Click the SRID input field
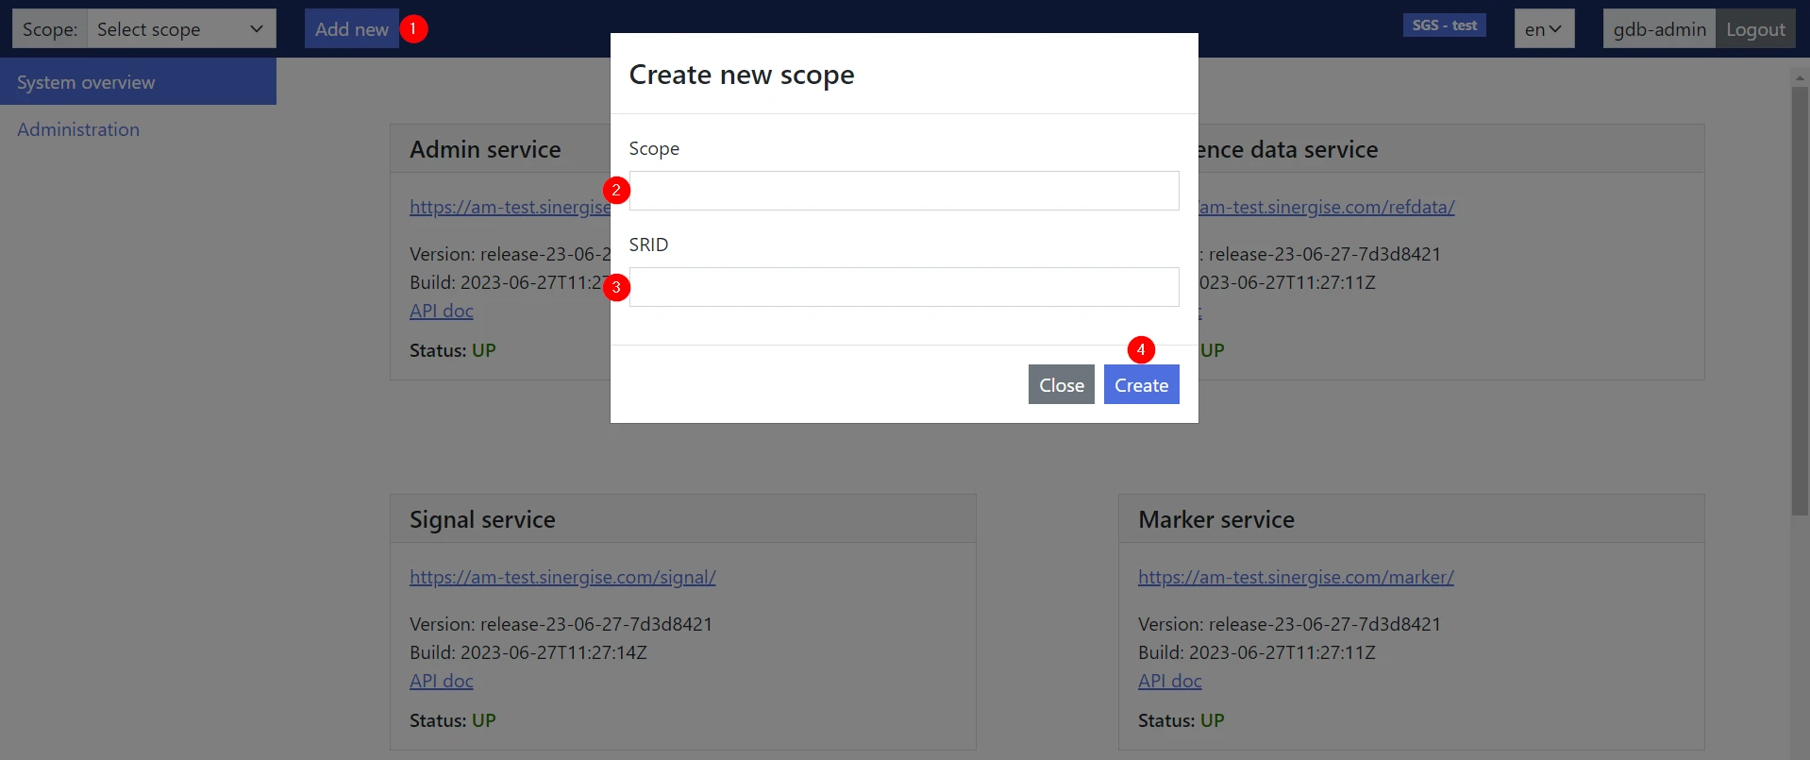Image resolution: width=1810 pixels, height=760 pixels. (904, 287)
